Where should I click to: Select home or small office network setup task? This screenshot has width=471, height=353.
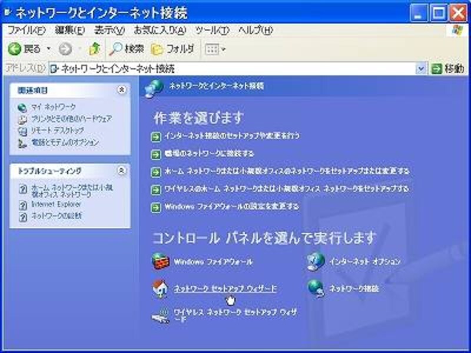[287, 171]
